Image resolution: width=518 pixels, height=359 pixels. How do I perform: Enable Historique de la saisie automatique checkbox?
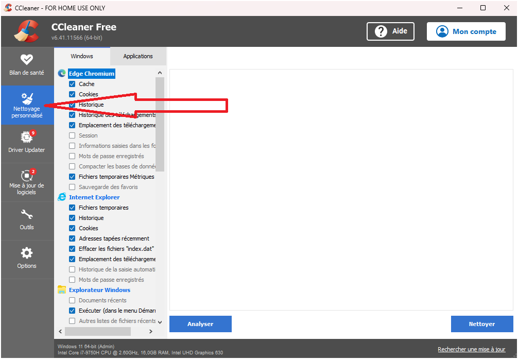tap(72, 269)
